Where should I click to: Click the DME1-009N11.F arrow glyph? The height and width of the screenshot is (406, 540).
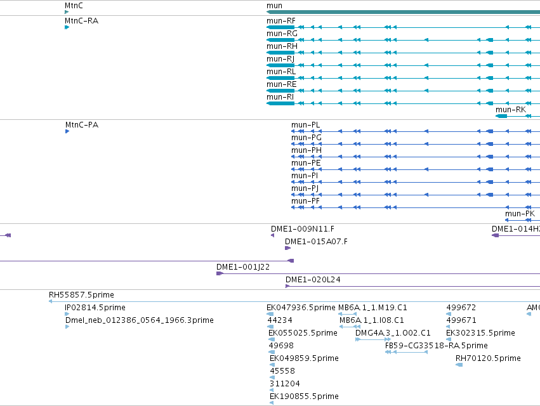[273, 235]
